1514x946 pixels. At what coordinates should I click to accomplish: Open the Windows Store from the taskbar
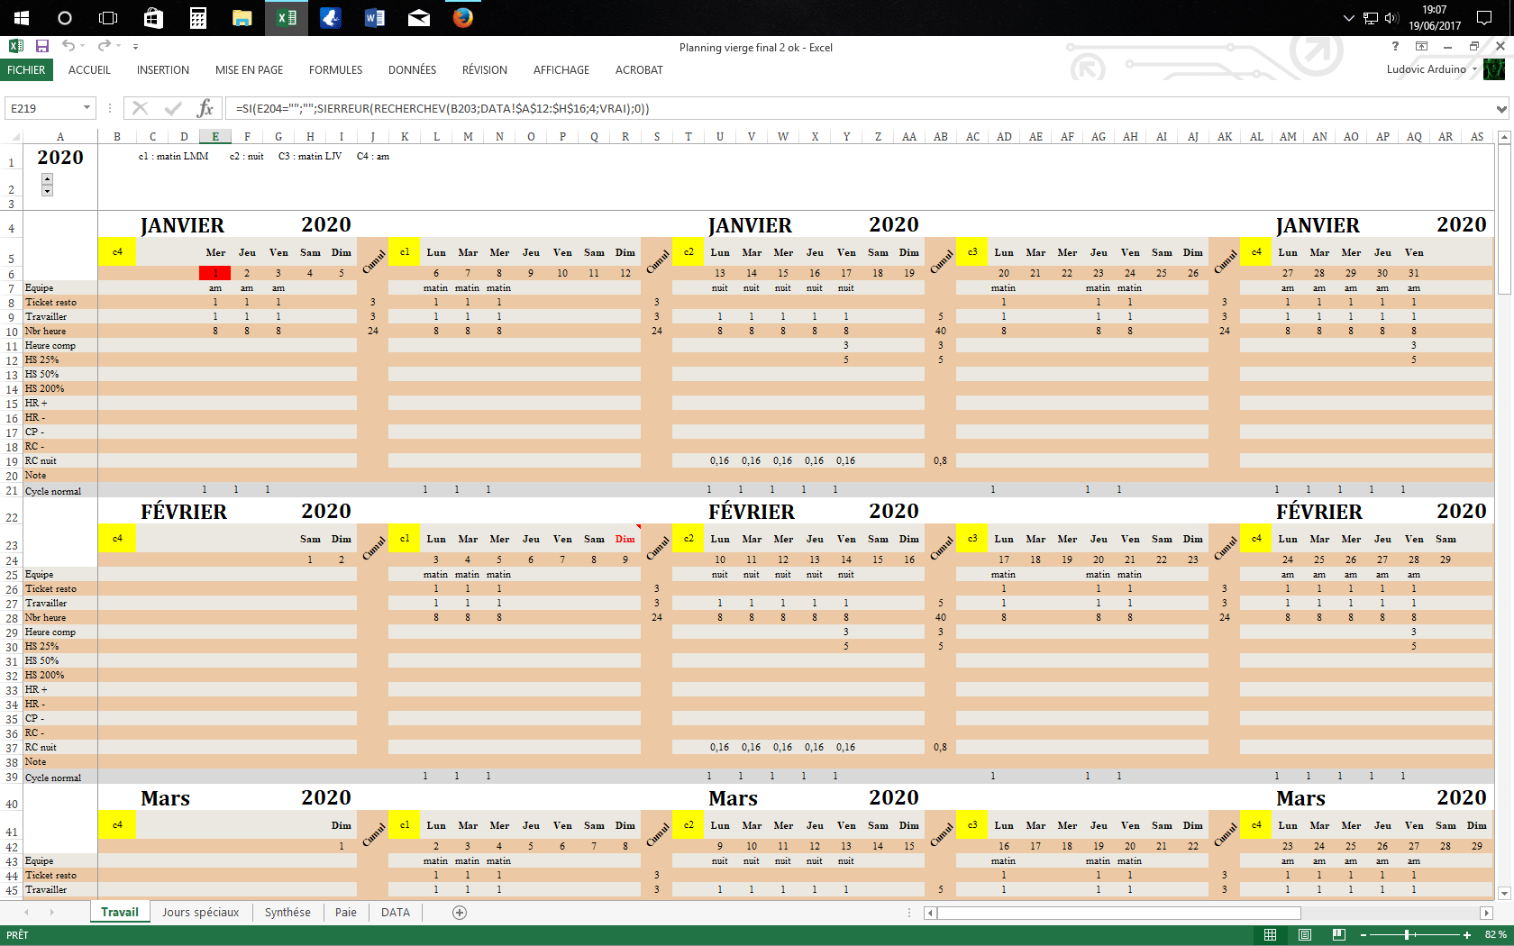pyautogui.click(x=153, y=18)
